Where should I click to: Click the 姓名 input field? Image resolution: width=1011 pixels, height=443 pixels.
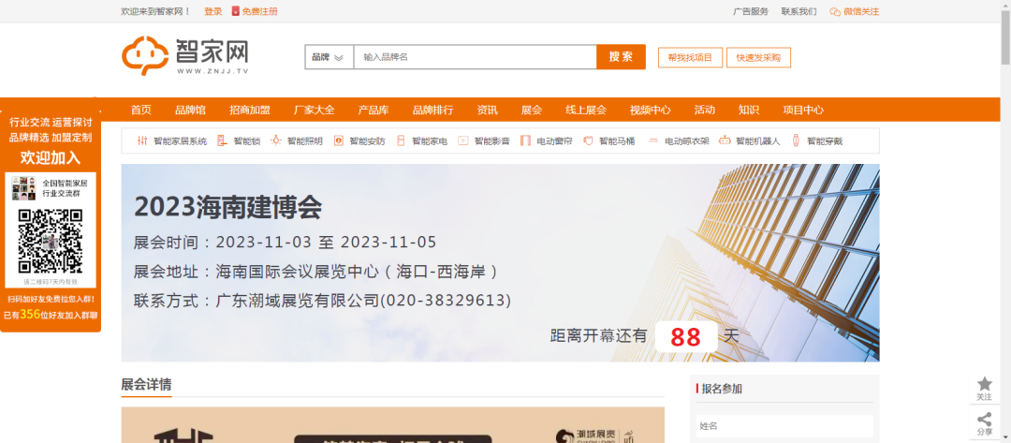point(784,426)
